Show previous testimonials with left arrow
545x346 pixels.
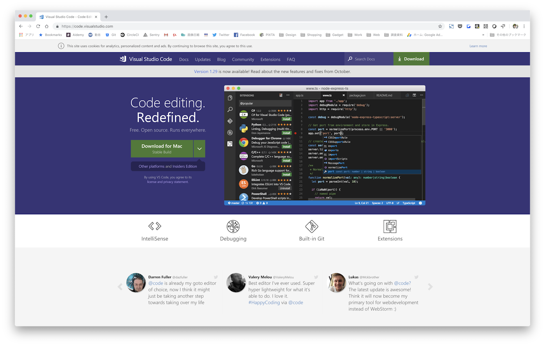pos(120,287)
